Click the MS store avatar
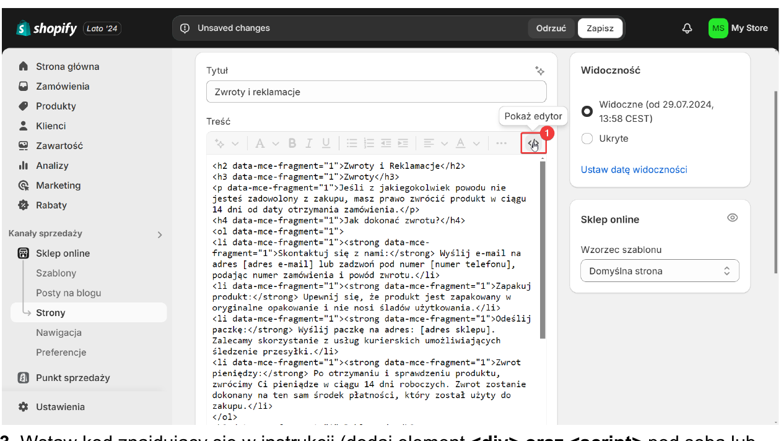Viewport: 781px width, 441px height. tap(718, 28)
